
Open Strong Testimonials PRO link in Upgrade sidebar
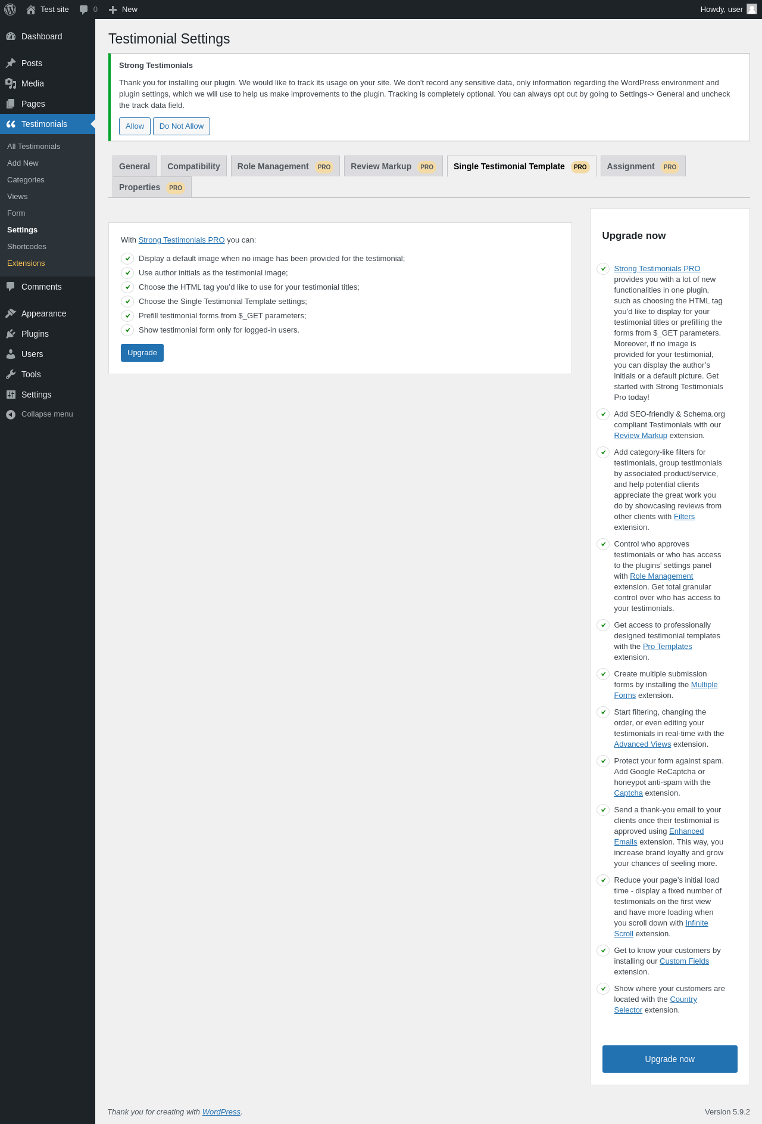click(657, 269)
